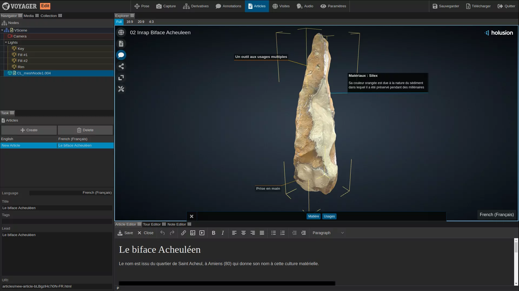Screen dimensions: 519x291
Task: Select French (Français) language dropdown
Action: pos(71,193)
